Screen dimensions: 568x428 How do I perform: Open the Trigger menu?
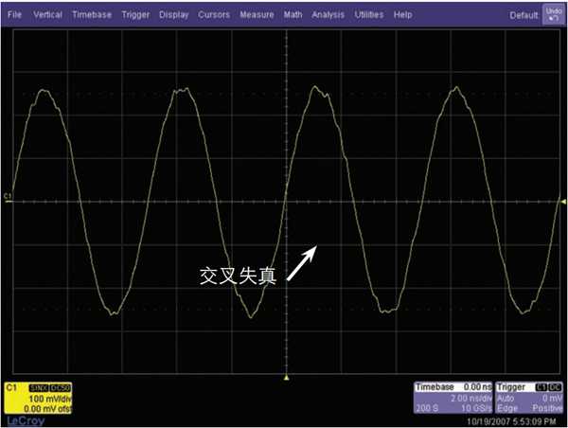coord(135,15)
